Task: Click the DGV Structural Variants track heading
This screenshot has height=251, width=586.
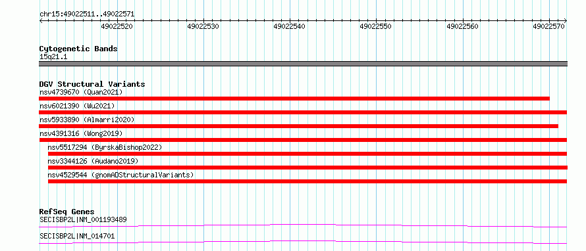Action: pos(92,84)
